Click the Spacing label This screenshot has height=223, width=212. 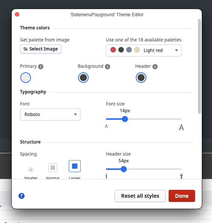(28, 154)
